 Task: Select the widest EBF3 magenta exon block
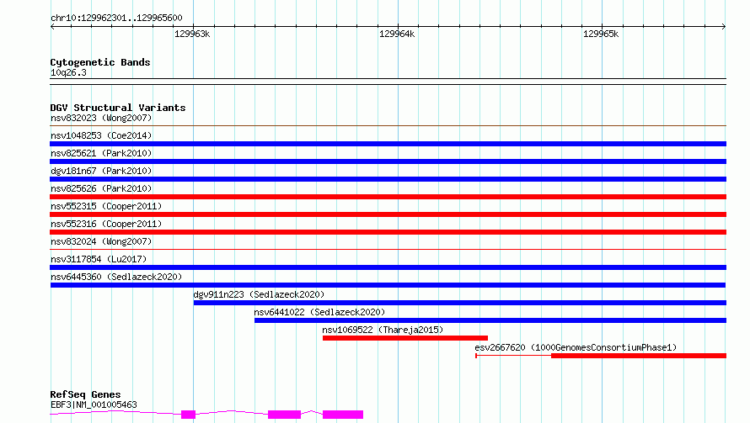[x=343, y=415]
